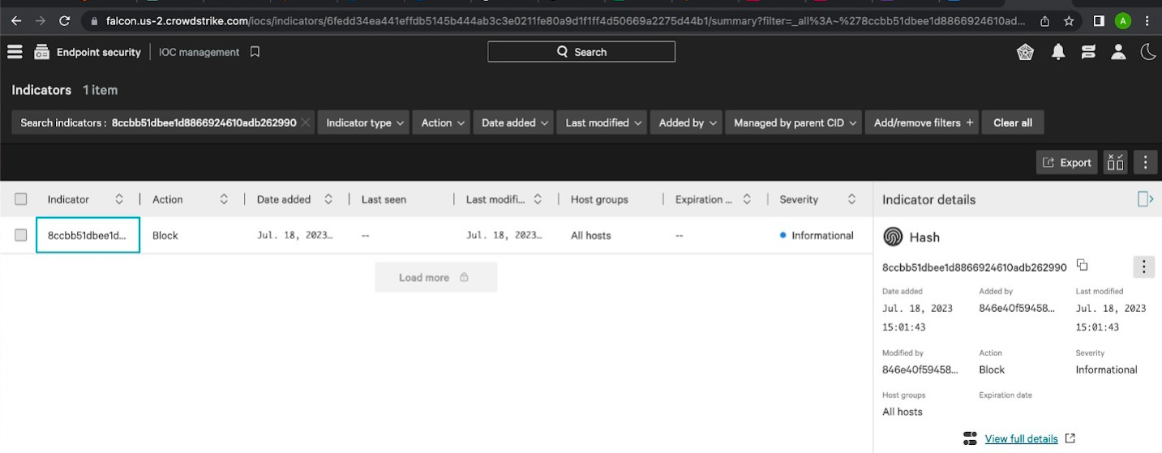Click the checklist bulk-select icon next to Export
The width and height of the screenshot is (1162, 453).
click(1116, 162)
